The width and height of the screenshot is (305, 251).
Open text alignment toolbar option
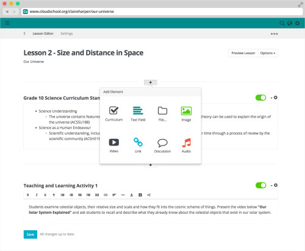(114, 195)
